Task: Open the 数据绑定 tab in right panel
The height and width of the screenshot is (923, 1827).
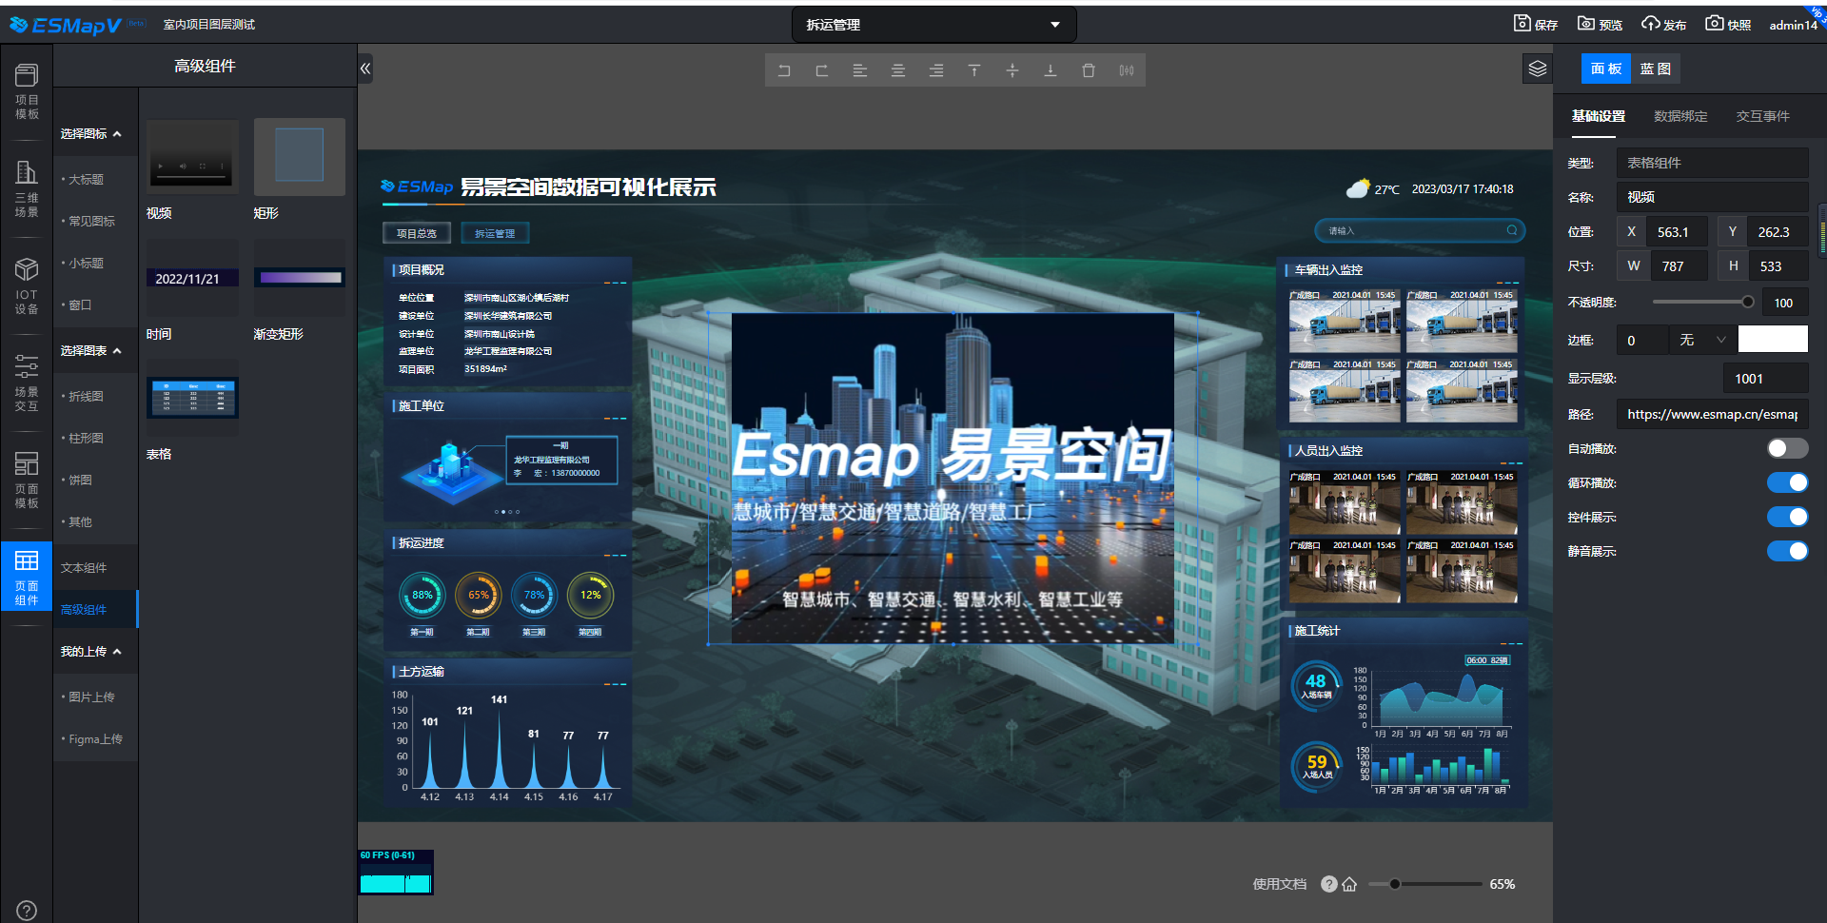Action: [x=1680, y=115]
